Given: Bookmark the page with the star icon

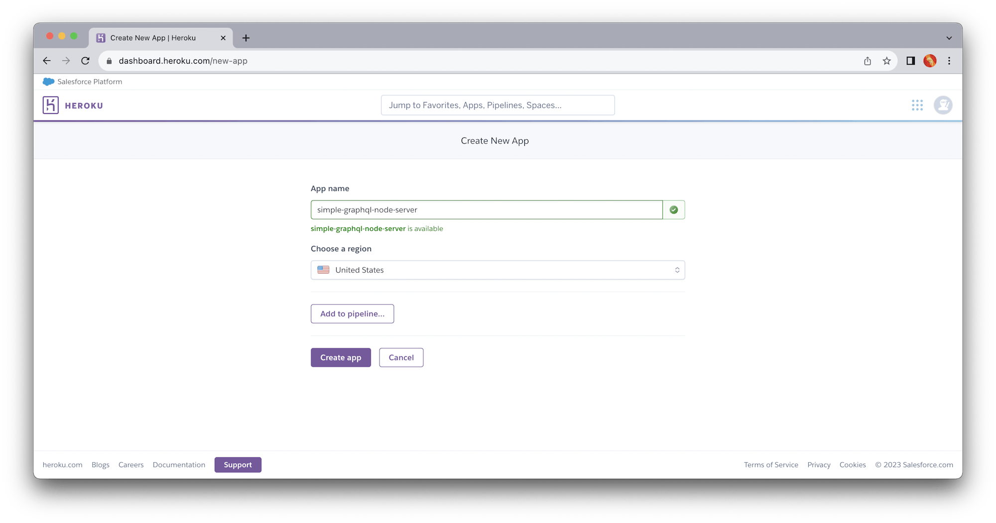Looking at the screenshot, I should (886, 61).
